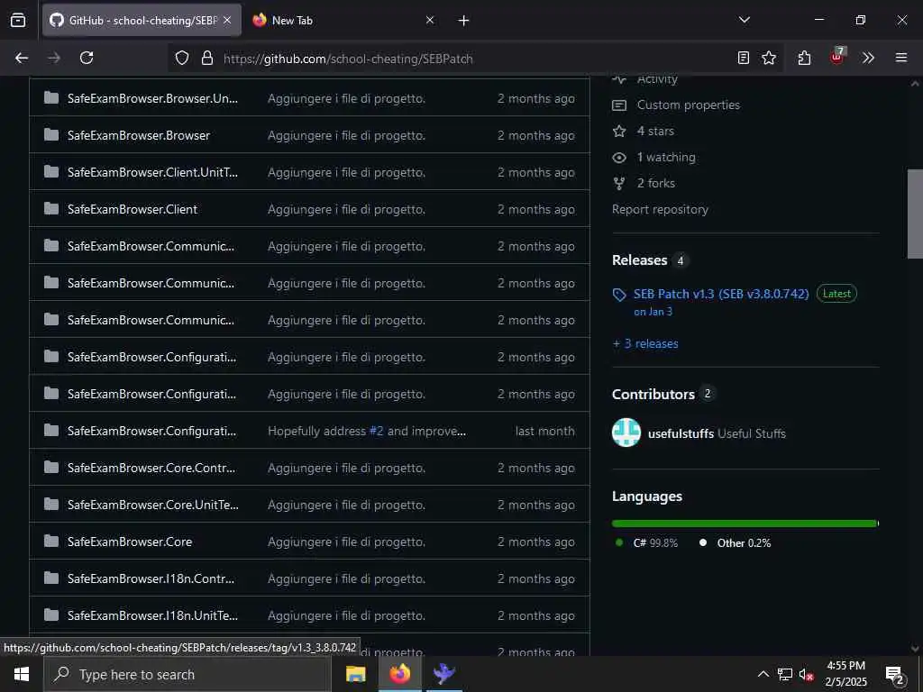This screenshot has width=923, height=692.
Task: Click folder icon of SafeExamBrowser.I18n.Contr row
Action: pos(51,578)
